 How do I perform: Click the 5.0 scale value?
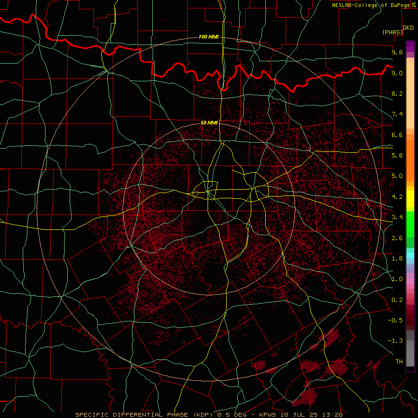point(397,176)
